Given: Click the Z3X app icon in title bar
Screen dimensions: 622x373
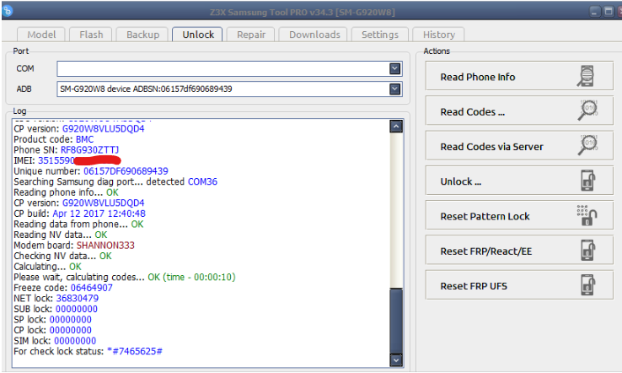Looking at the screenshot, I should click(7, 11).
